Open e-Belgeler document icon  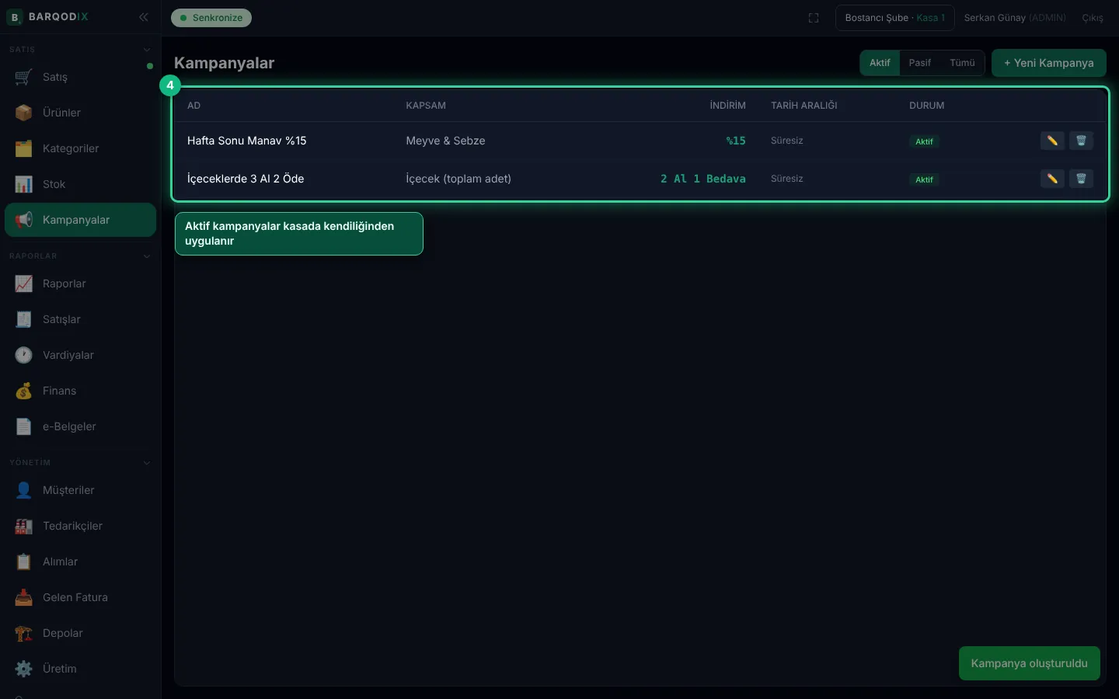[x=24, y=426]
